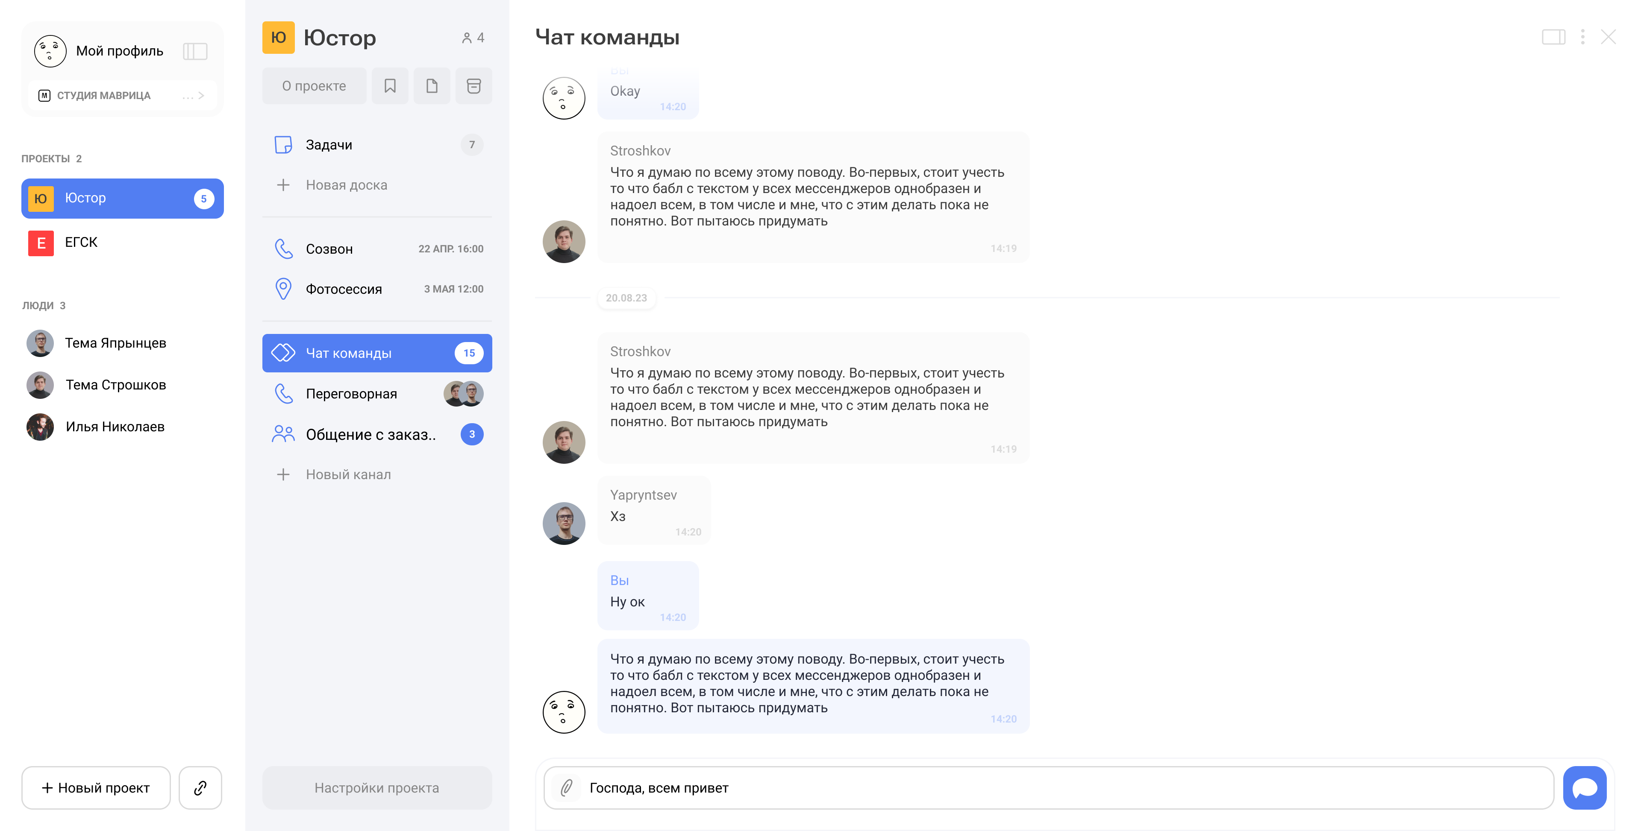Viewport: 1641px width, 831px height.
Task: Click the copy link icon button
Action: point(200,788)
